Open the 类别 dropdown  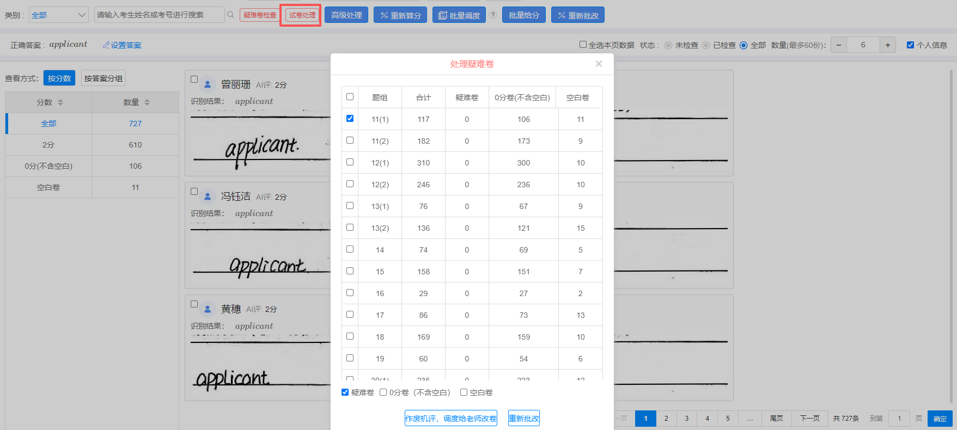coord(59,15)
